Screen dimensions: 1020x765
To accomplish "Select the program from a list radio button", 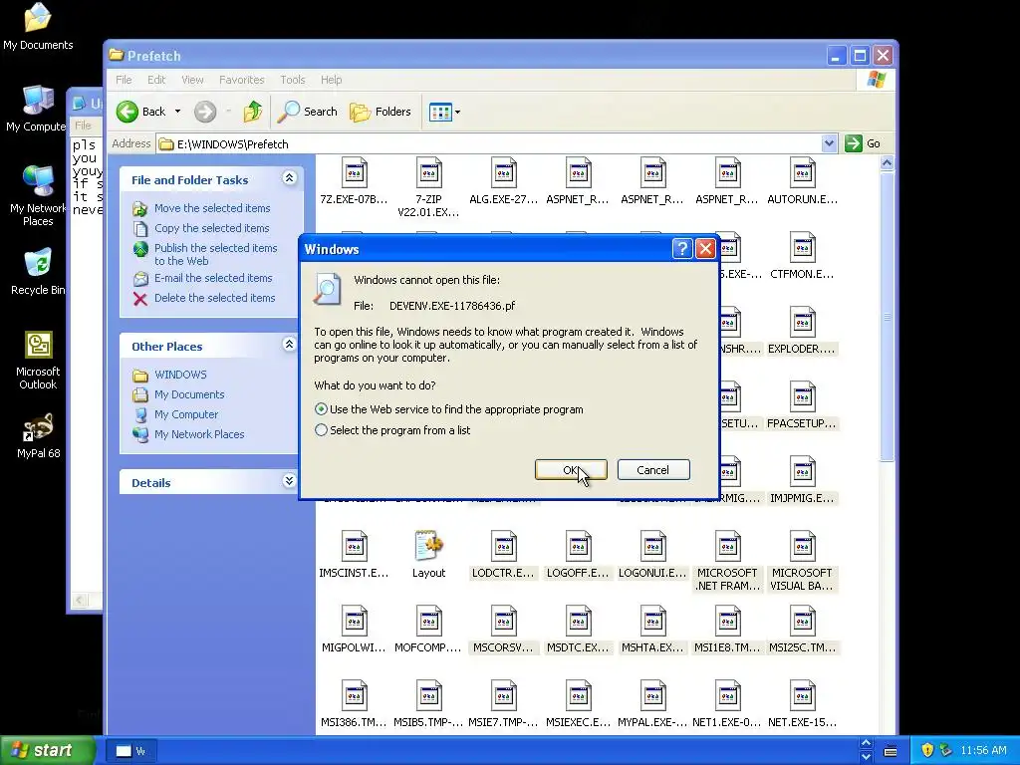I will (321, 430).
